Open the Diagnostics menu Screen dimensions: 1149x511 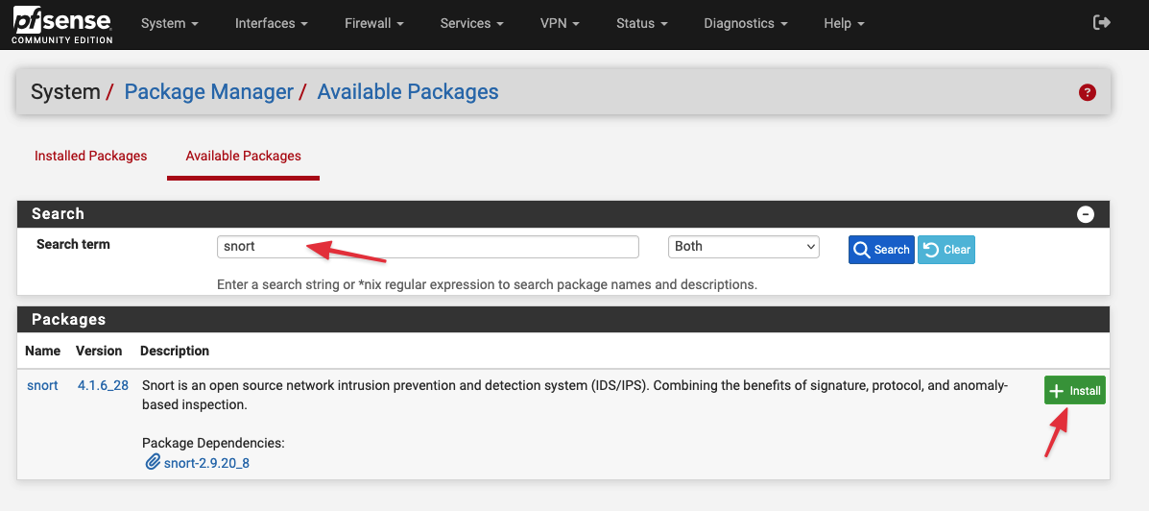(745, 23)
